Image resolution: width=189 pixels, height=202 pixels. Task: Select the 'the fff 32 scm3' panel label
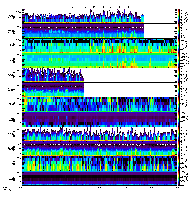pyautogui.click(x=11, y=149)
